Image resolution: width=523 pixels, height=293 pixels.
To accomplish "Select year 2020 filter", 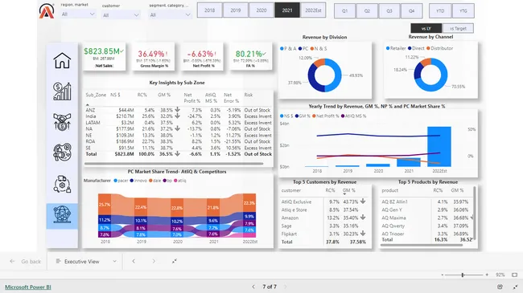I will [x=261, y=10].
